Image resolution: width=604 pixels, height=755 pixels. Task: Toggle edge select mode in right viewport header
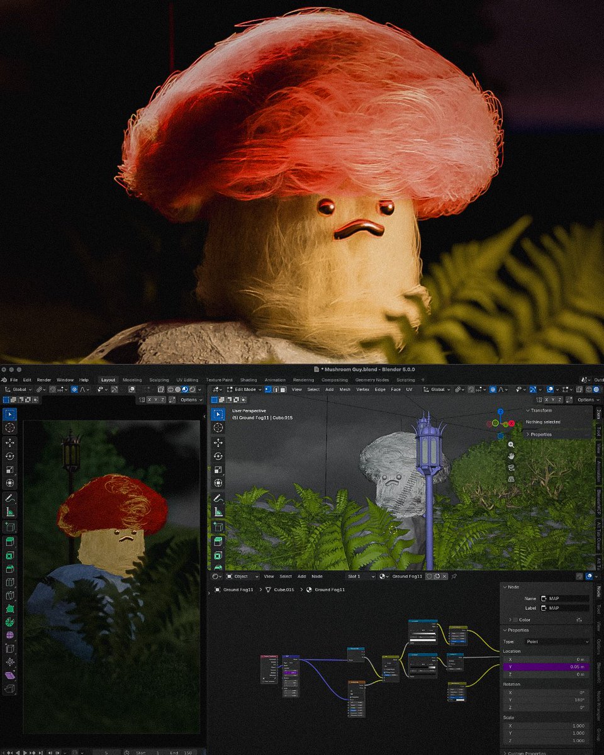click(275, 389)
